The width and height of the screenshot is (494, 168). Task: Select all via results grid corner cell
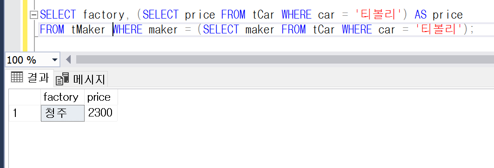[x=25, y=97]
